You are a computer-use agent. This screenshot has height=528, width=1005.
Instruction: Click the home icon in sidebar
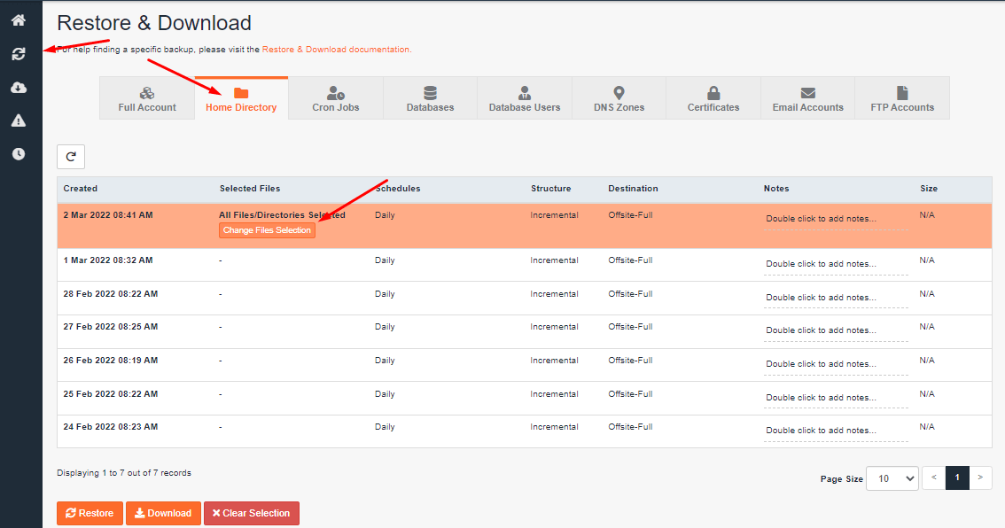[x=19, y=20]
